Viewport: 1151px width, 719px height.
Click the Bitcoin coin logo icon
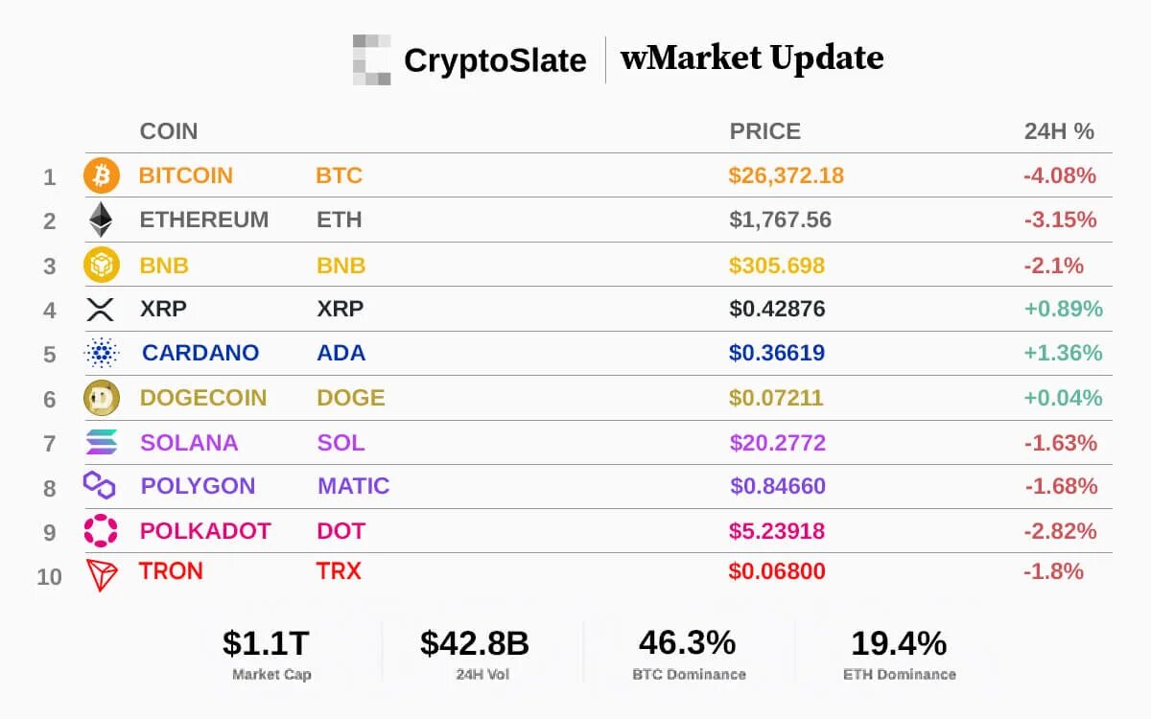point(101,175)
